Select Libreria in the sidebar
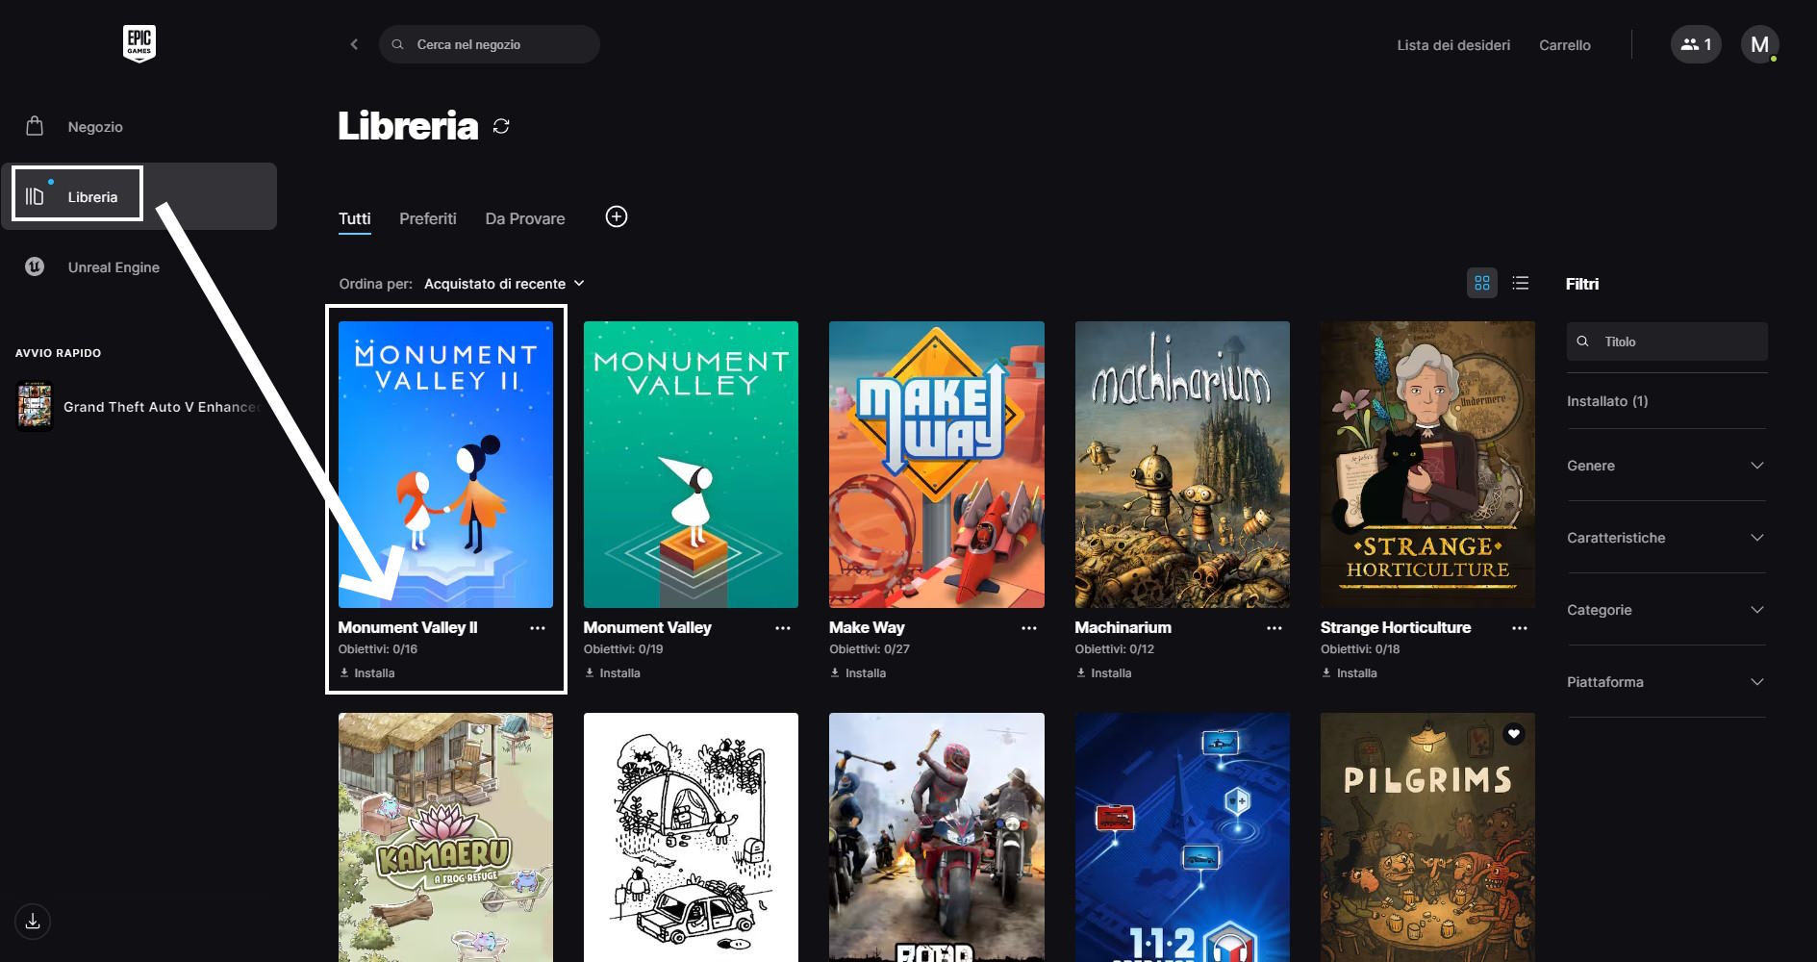Screen dimensions: 1817x962 pyautogui.click(x=139, y=196)
